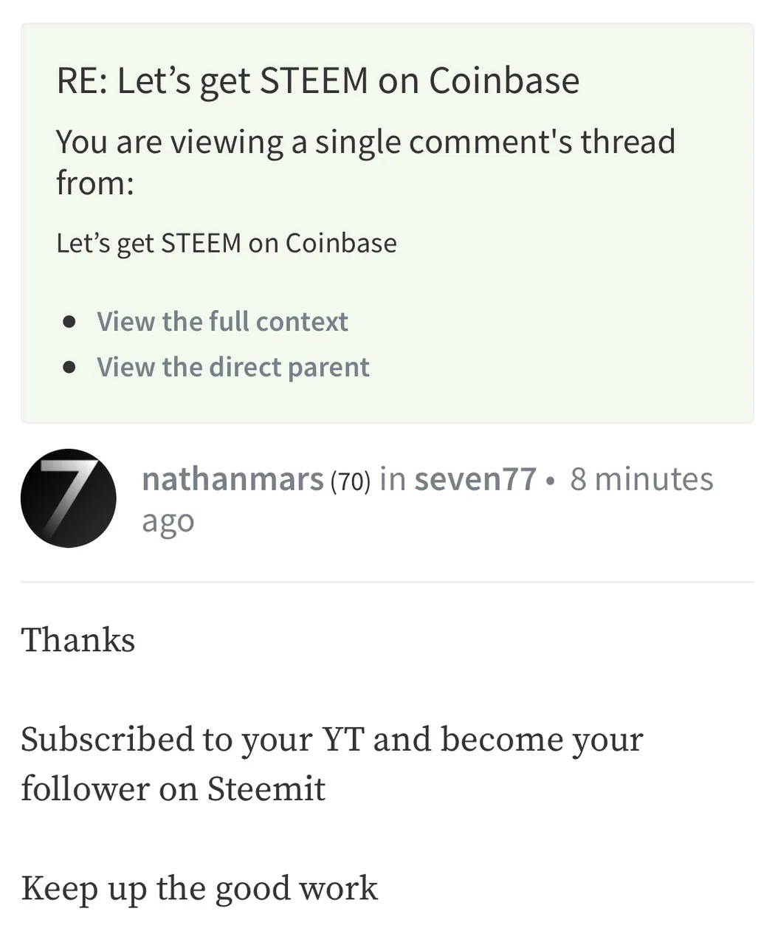The image size is (775, 945).
Task: Go to the seven77 community link
Action: (475, 479)
